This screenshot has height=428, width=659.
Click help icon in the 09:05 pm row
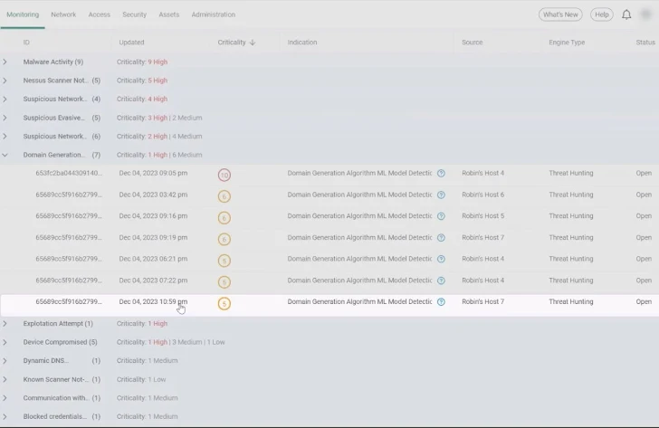[x=441, y=173]
